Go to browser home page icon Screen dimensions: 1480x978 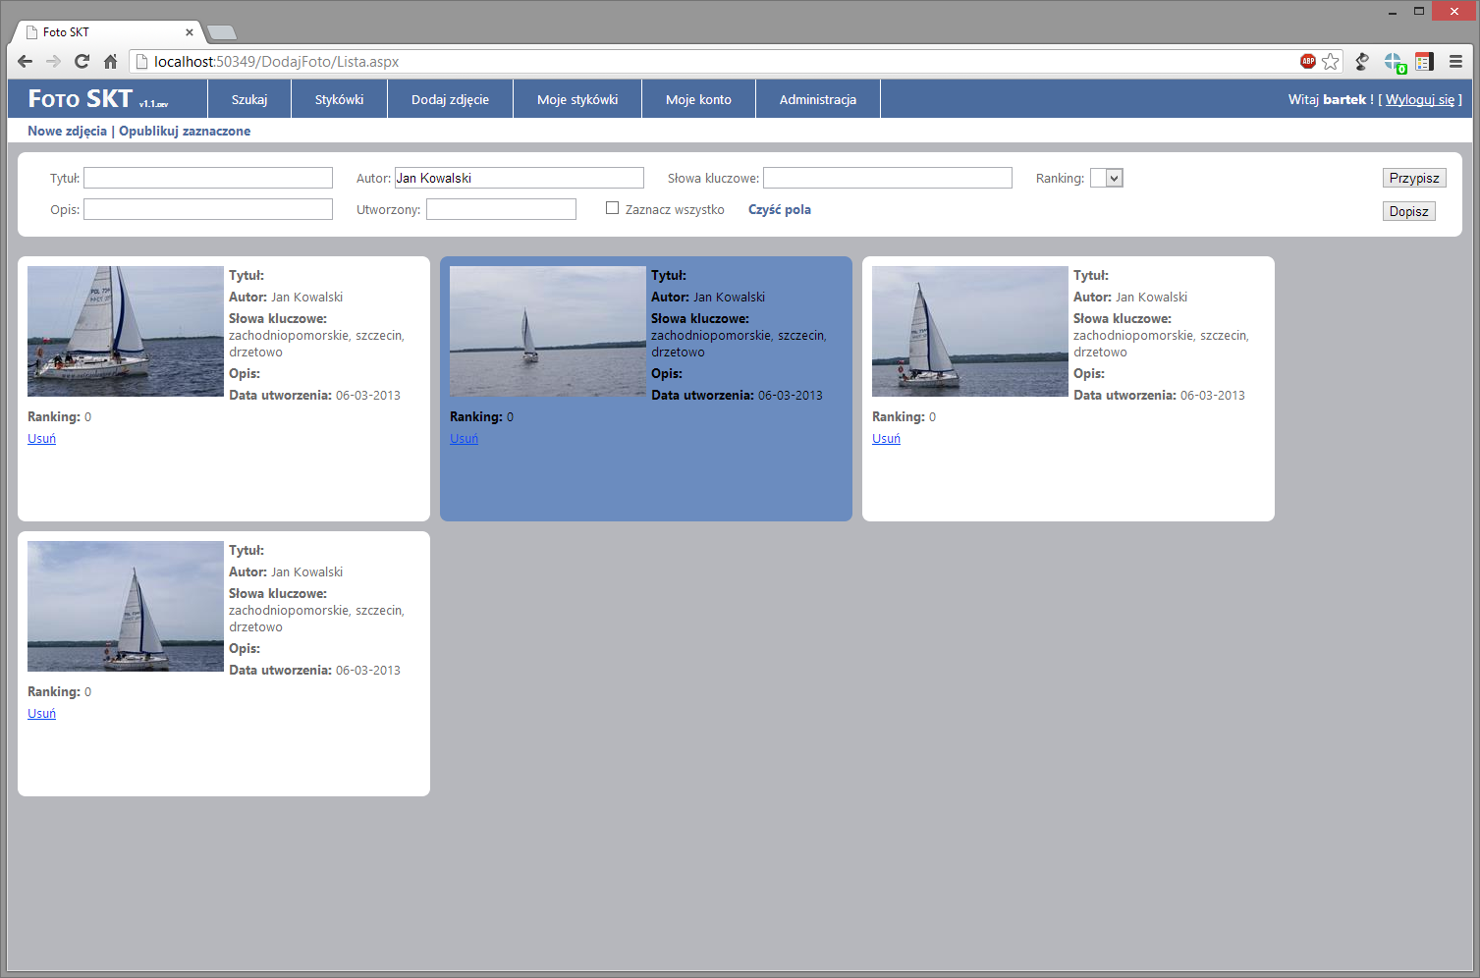coord(110,62)
